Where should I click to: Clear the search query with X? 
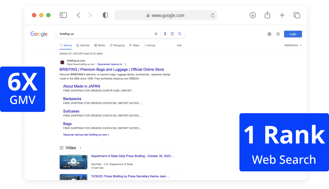(156, 34)
